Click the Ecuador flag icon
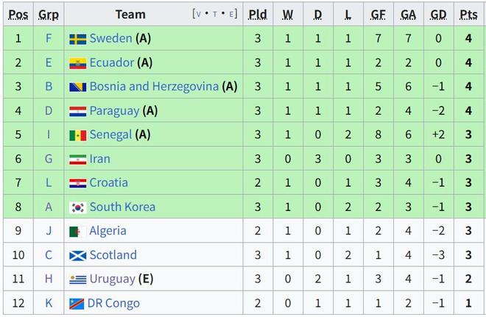This screenshot has height=317, width=486. 78,63
